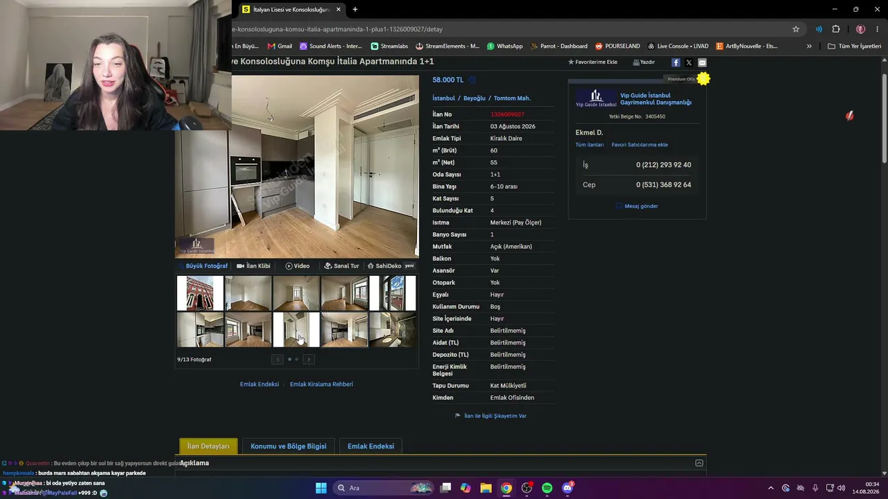Open the Tüm Yer İşaretleri folder
Viewport: 888px width, 499px height.
pyautogui.click(x=855, y=46)
